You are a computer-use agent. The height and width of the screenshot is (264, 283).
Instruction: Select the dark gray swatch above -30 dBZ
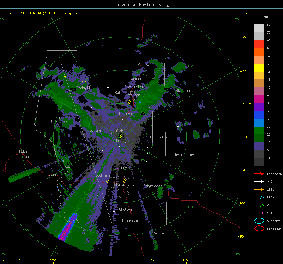click(259, 162)
